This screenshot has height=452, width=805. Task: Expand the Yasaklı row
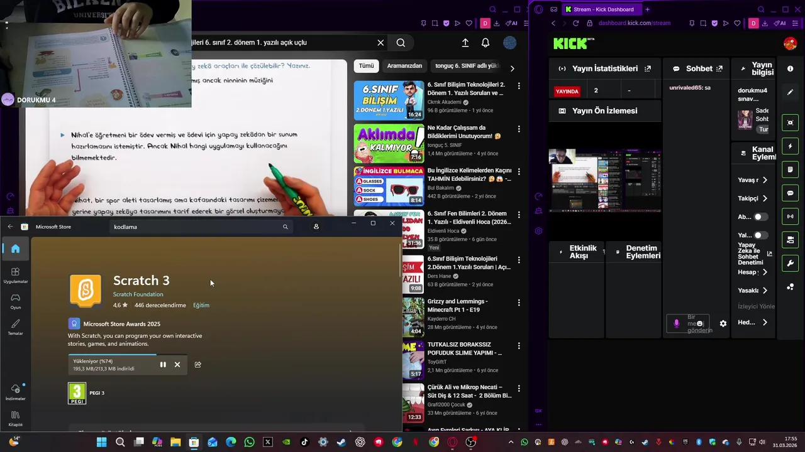click(753, 290)
